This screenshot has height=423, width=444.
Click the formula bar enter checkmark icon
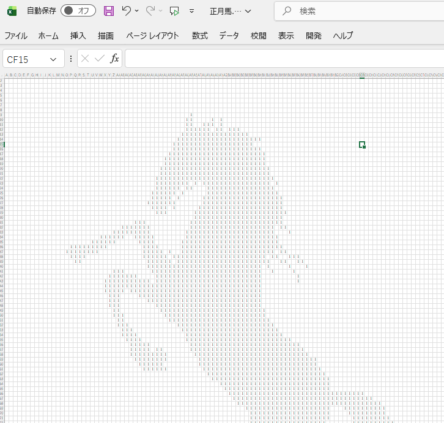click(100, 59)
